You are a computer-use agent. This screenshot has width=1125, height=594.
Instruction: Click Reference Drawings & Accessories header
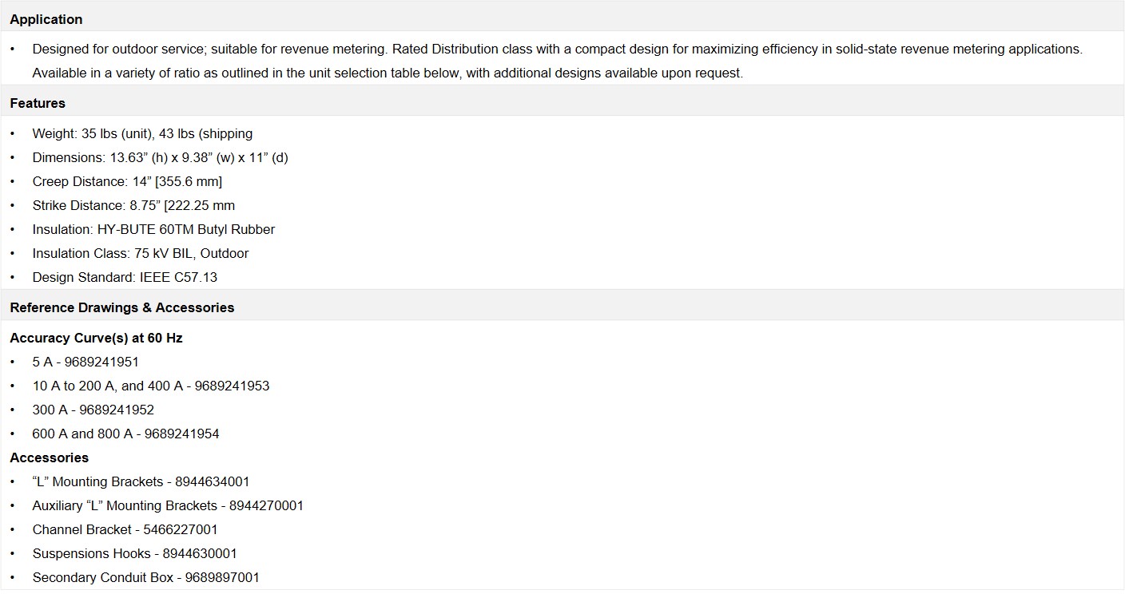coord(121,307)
